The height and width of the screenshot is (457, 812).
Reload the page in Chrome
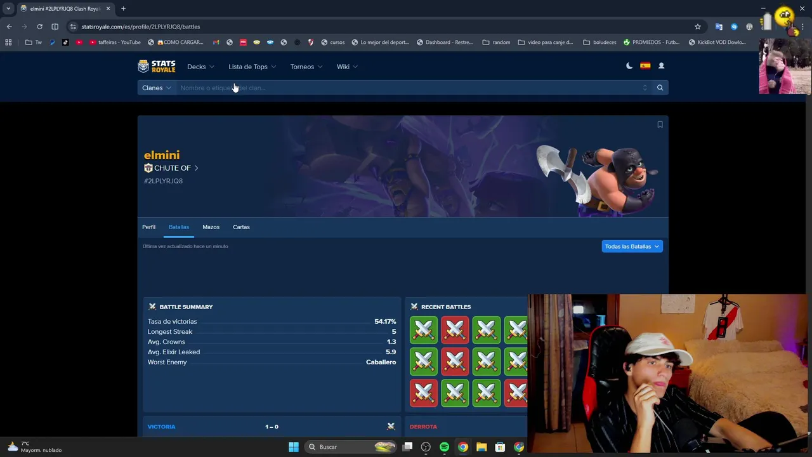point(39,27)
